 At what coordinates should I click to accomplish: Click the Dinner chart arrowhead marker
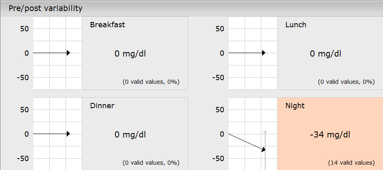click(68, 134)
